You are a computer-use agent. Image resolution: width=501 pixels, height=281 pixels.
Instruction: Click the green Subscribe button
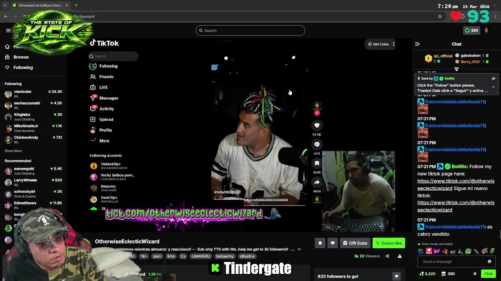click(389, 243)
